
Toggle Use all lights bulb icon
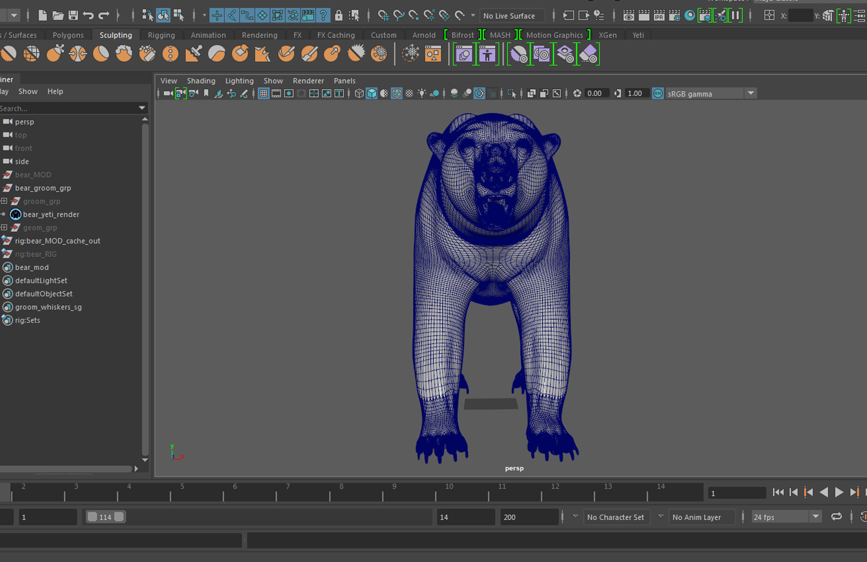422,94
